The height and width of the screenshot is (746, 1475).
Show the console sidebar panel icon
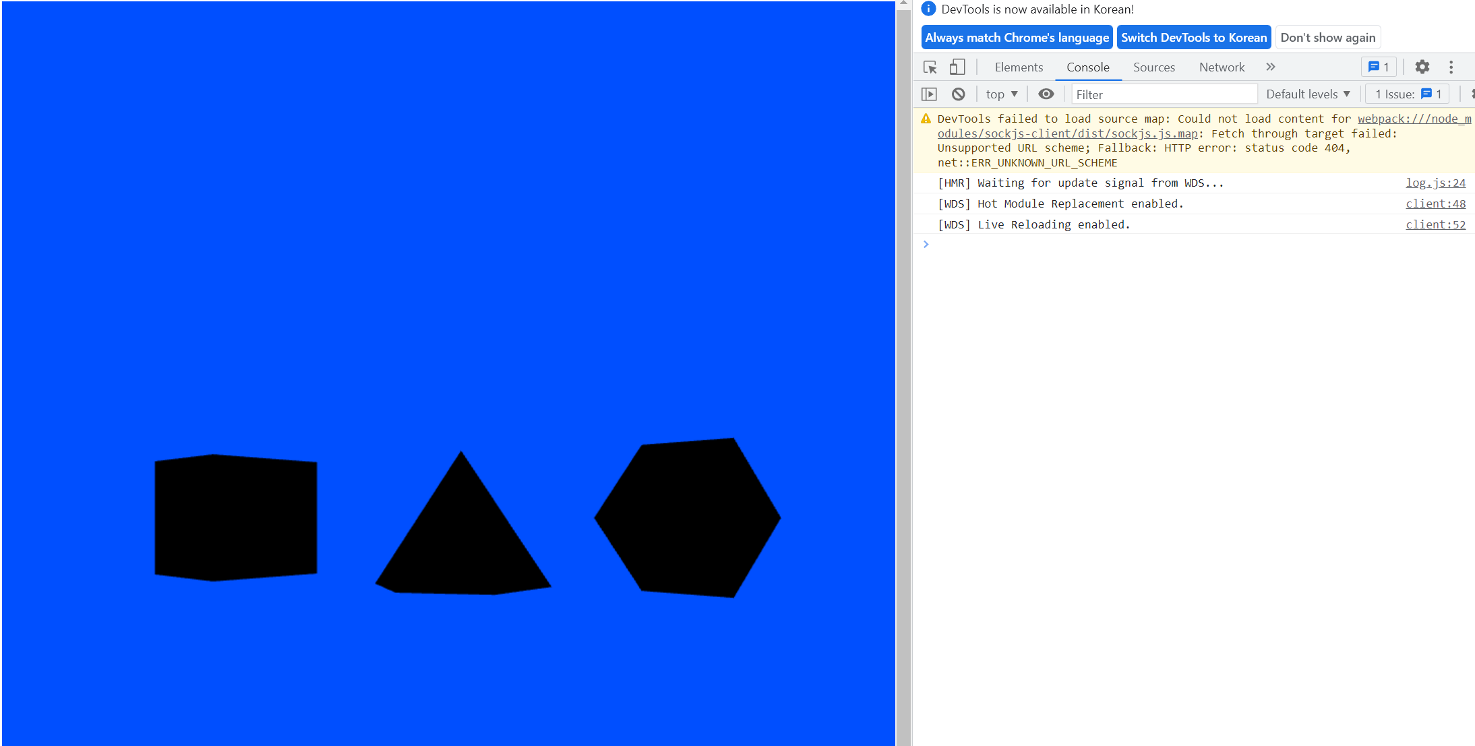pos(930,94)
